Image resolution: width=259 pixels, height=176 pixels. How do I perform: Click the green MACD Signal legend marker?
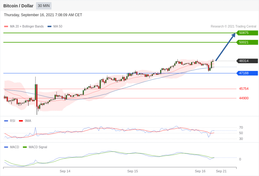tap(25, 147)
